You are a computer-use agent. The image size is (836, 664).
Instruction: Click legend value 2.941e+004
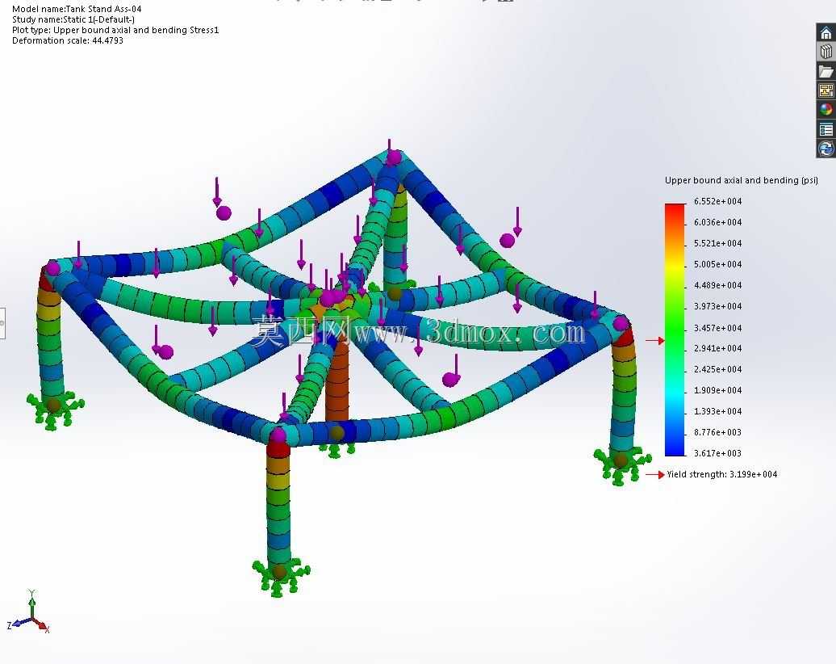coord(717,348)
